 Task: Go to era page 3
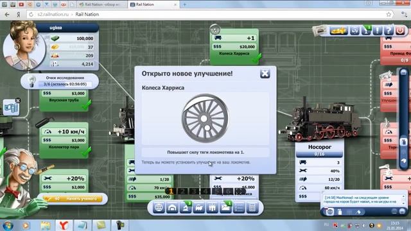click(x=194, y=191)
